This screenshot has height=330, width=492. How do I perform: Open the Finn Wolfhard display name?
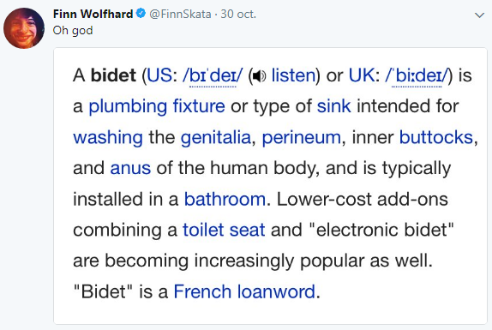click(x=93, y=14)
